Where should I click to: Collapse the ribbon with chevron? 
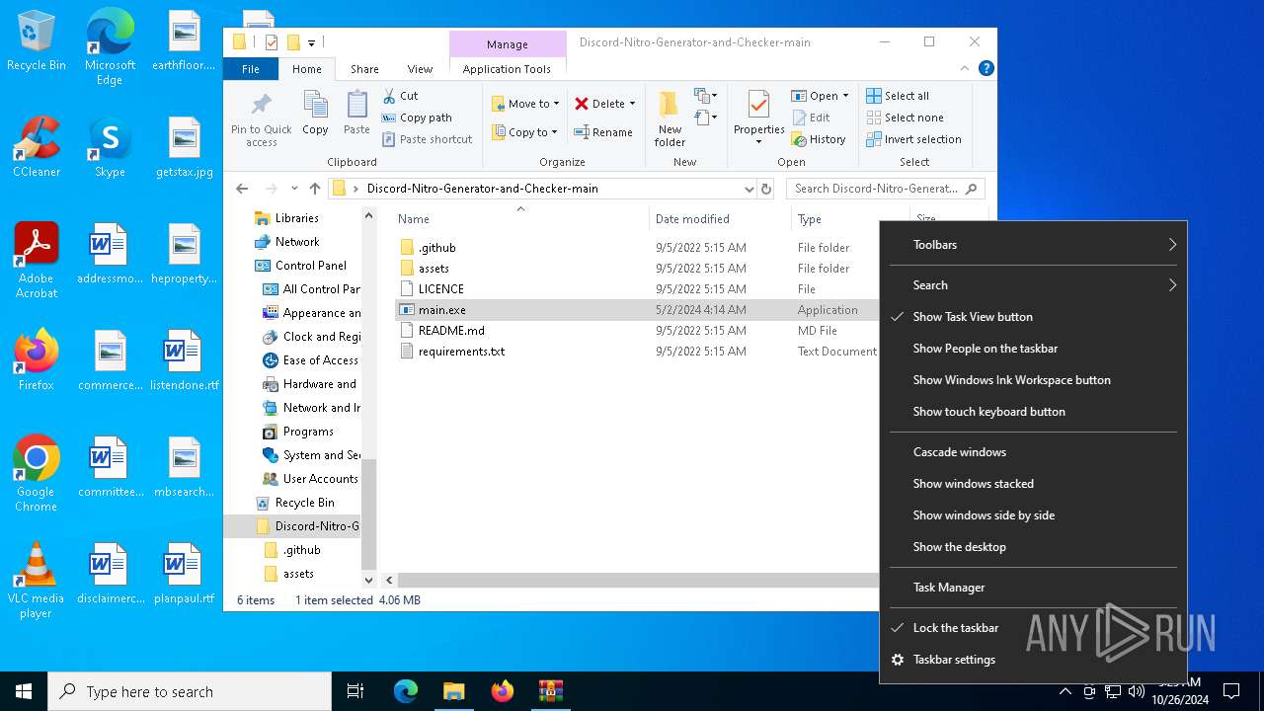(965, 68)
